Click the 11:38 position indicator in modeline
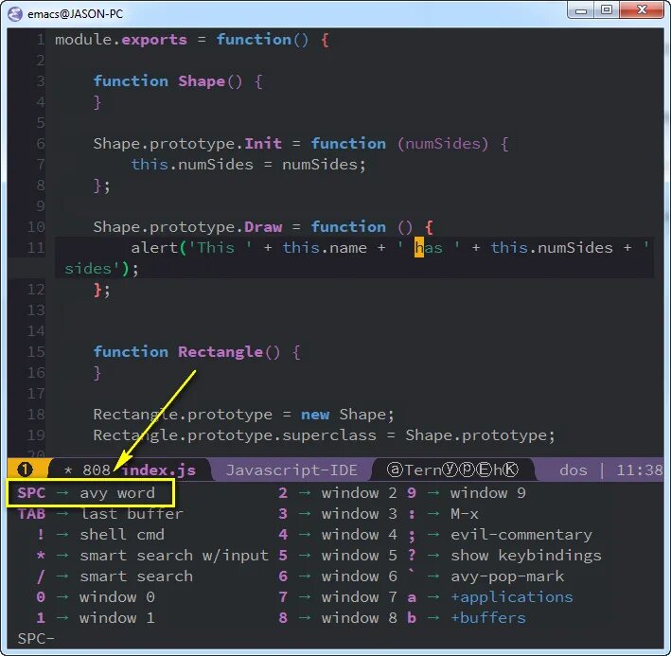This screenshot has height=656, width=671. click(640, 470)
